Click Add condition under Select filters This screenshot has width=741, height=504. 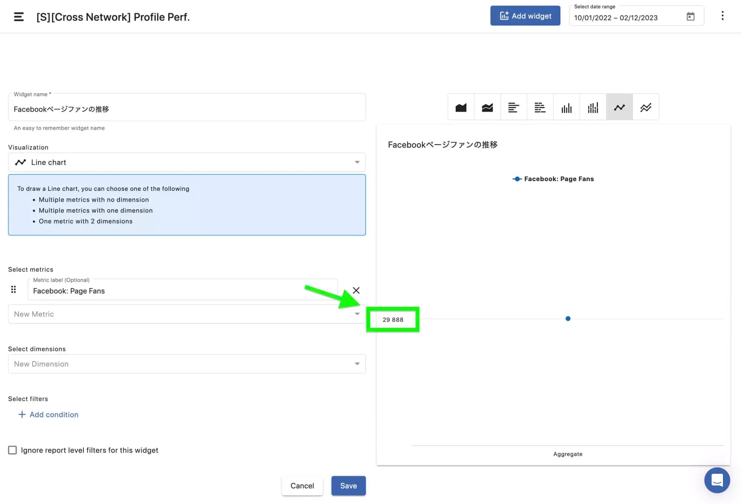[x=49, y=415]
